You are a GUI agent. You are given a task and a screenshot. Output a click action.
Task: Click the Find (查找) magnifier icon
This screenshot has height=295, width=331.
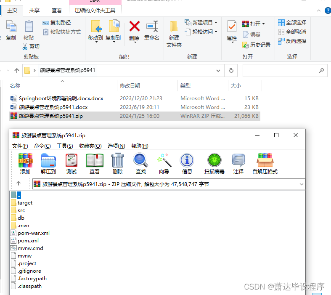tap(140, 160)
